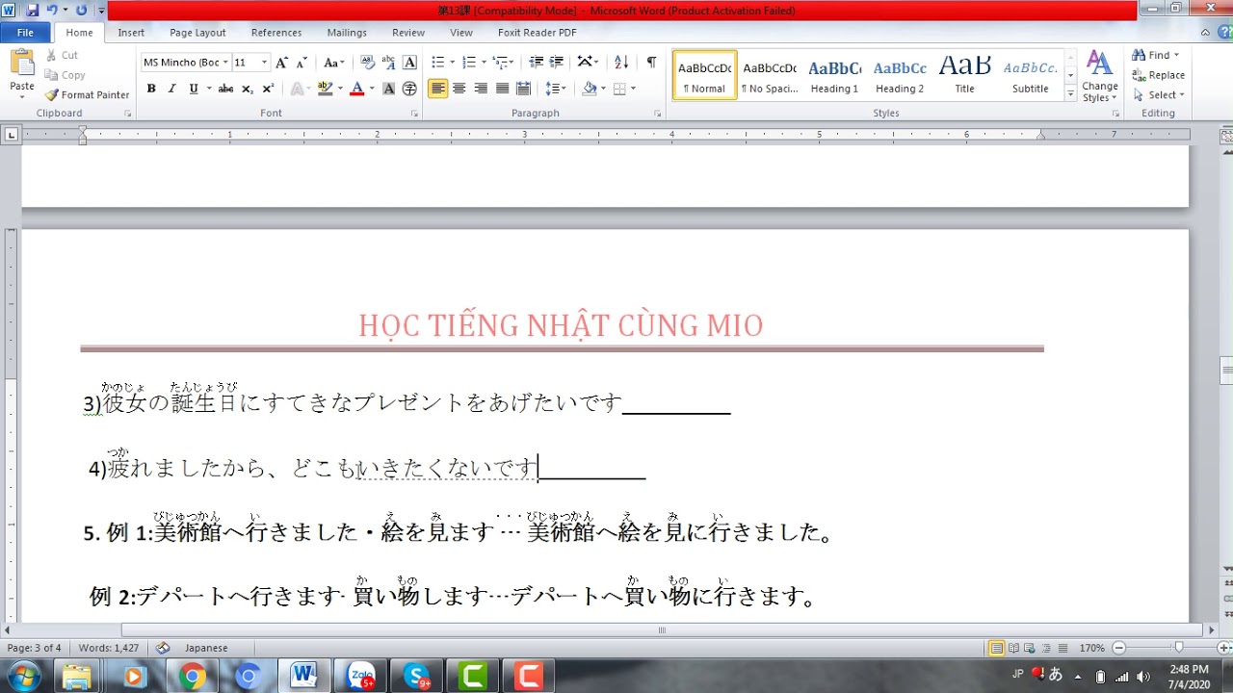Open the font name dropdown

click(225, 63)
